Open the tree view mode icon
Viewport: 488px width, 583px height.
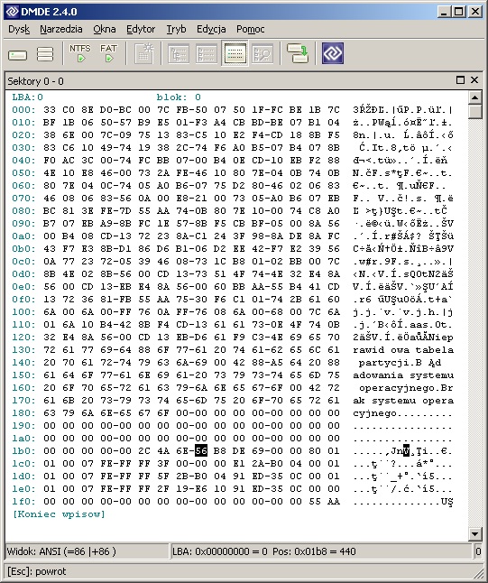click(179, 54)
